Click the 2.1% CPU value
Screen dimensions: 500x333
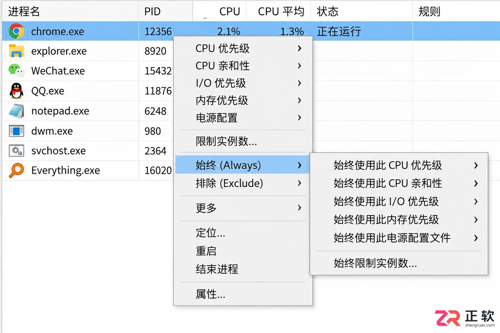(229, 32)
